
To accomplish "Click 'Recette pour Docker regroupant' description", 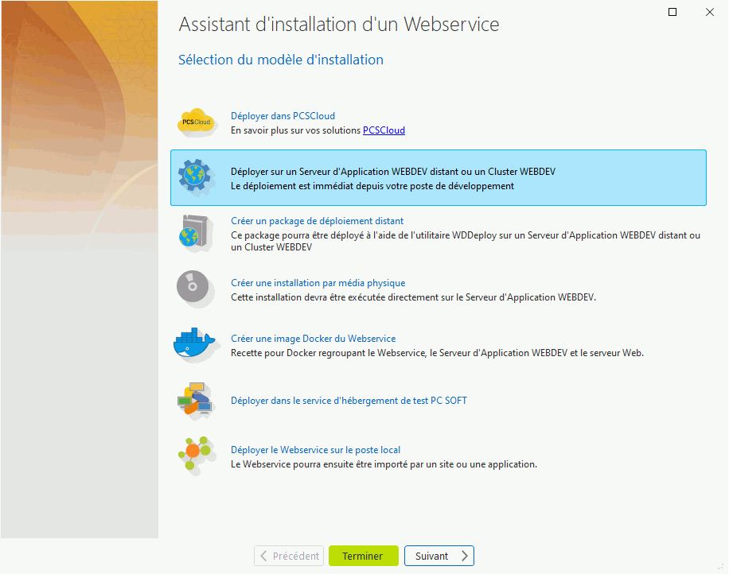I will coord(437,353).
